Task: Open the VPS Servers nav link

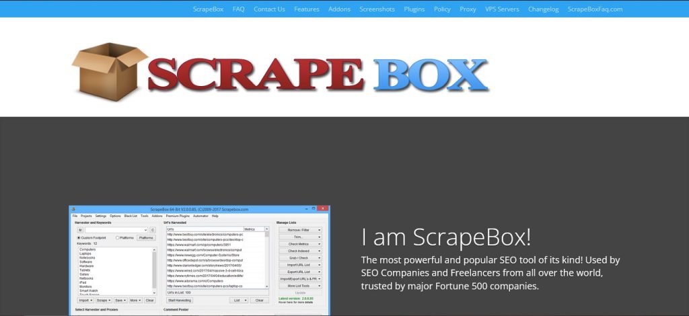Action: pyautogui.click(x=502, y=9)
